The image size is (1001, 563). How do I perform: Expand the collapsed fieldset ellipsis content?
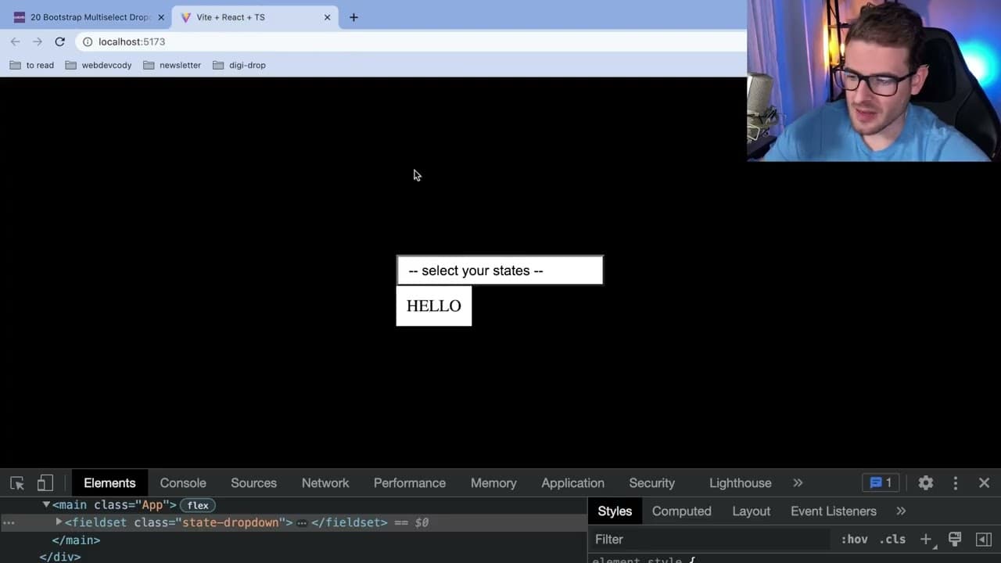coord(302,522)
